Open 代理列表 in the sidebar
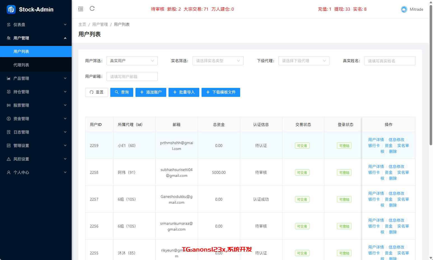 click(21, 65)
